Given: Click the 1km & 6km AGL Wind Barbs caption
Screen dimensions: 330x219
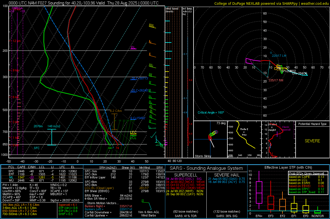Looking at the screenshot, I should [148, 214].
